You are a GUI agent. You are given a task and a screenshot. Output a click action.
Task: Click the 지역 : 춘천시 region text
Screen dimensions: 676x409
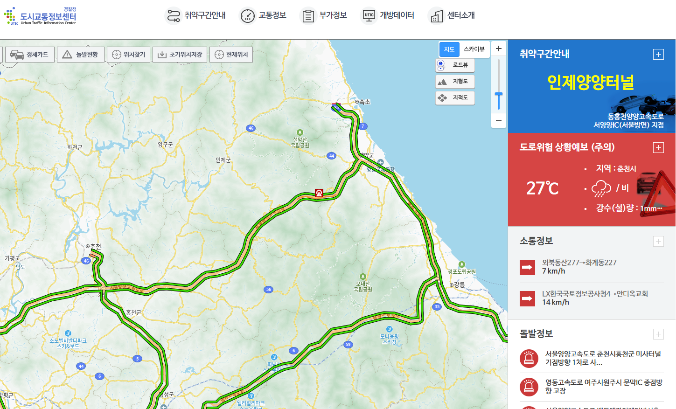pyautogui.click(x=616, y=168)
